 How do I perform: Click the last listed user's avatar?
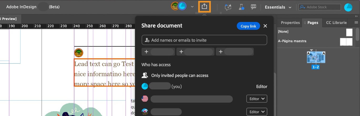145,112
